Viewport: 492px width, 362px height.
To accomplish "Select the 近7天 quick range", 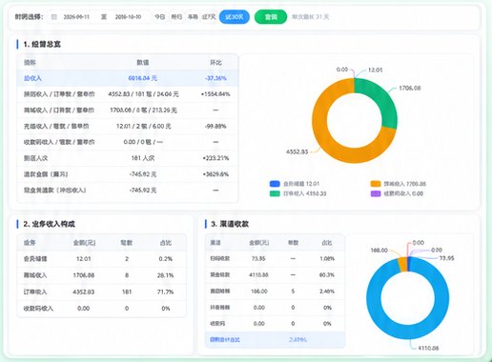I will (x=209, y=17).
